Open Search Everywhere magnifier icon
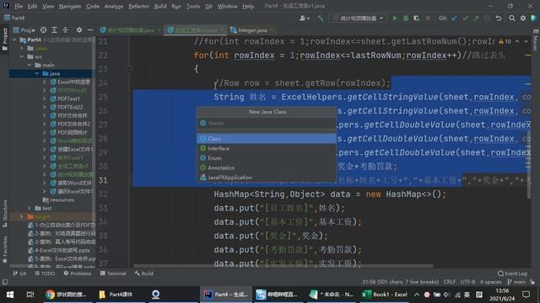The height and width of the screenshot is (303, 540). coord(512,19)
